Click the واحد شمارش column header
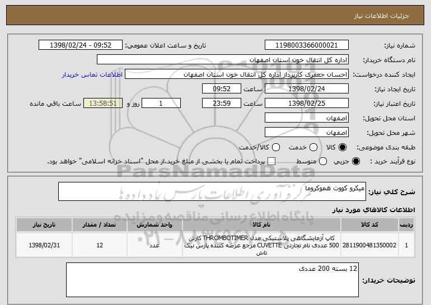The width and height of the screenshot is (431, 305). point(154,225)
